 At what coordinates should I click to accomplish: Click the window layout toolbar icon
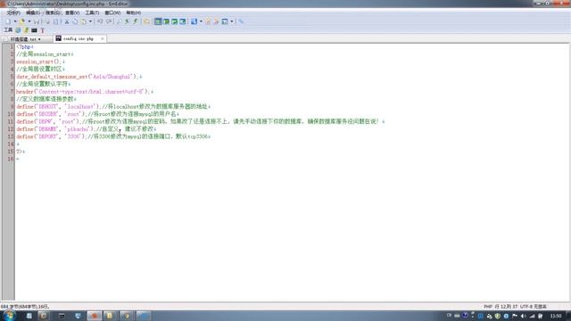225,21
